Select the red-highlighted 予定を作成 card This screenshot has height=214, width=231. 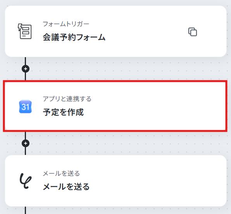(115, 106)
